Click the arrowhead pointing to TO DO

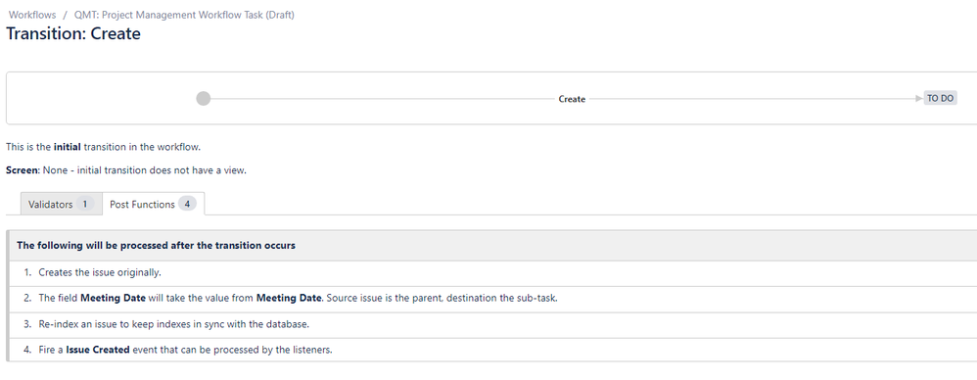coord(919,98)
